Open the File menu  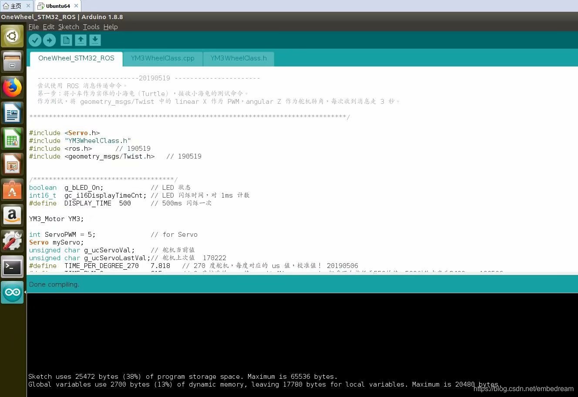point(34,27)
